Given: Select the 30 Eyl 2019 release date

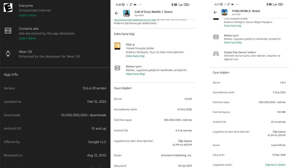Looking at the screenshot, I should 185,166.
